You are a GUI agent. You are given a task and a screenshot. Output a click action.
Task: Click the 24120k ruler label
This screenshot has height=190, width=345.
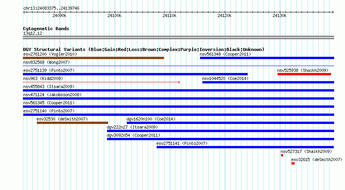tap(224, 15)
